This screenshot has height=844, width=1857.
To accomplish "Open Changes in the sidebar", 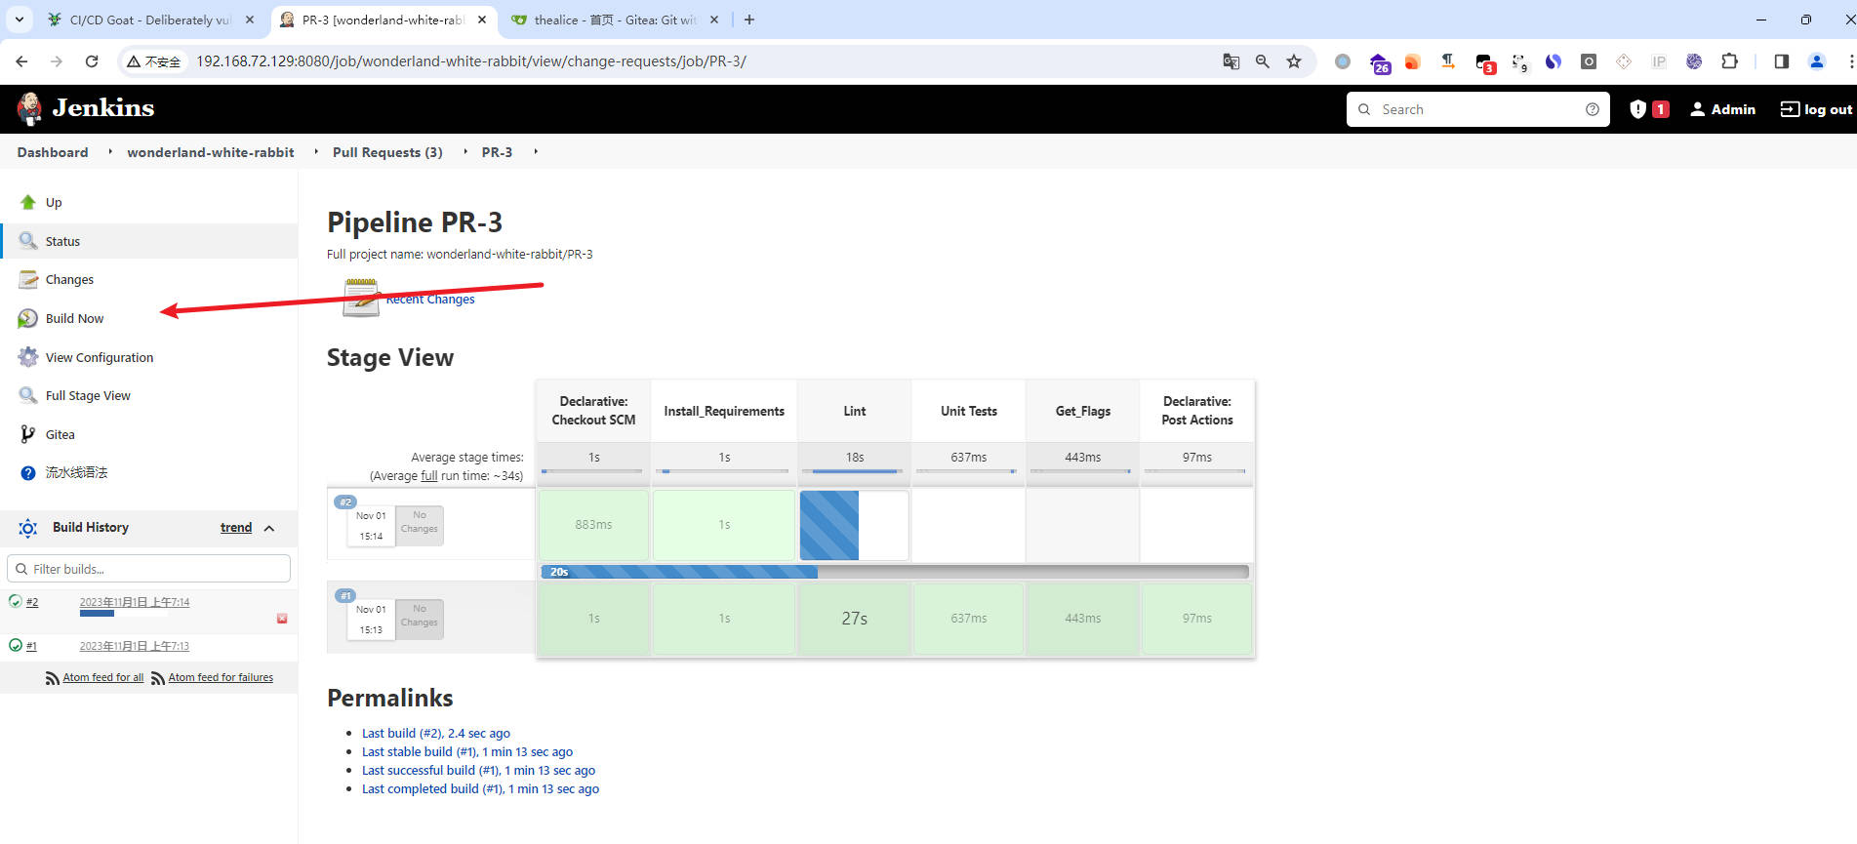I will (69, 279).
